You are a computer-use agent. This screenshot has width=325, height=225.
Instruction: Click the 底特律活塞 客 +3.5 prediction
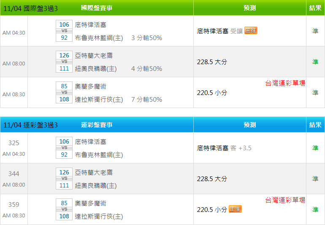[x=224, y=148]
